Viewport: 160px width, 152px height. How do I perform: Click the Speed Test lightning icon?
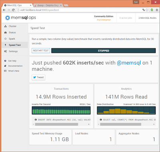click(x=5, y=45)
